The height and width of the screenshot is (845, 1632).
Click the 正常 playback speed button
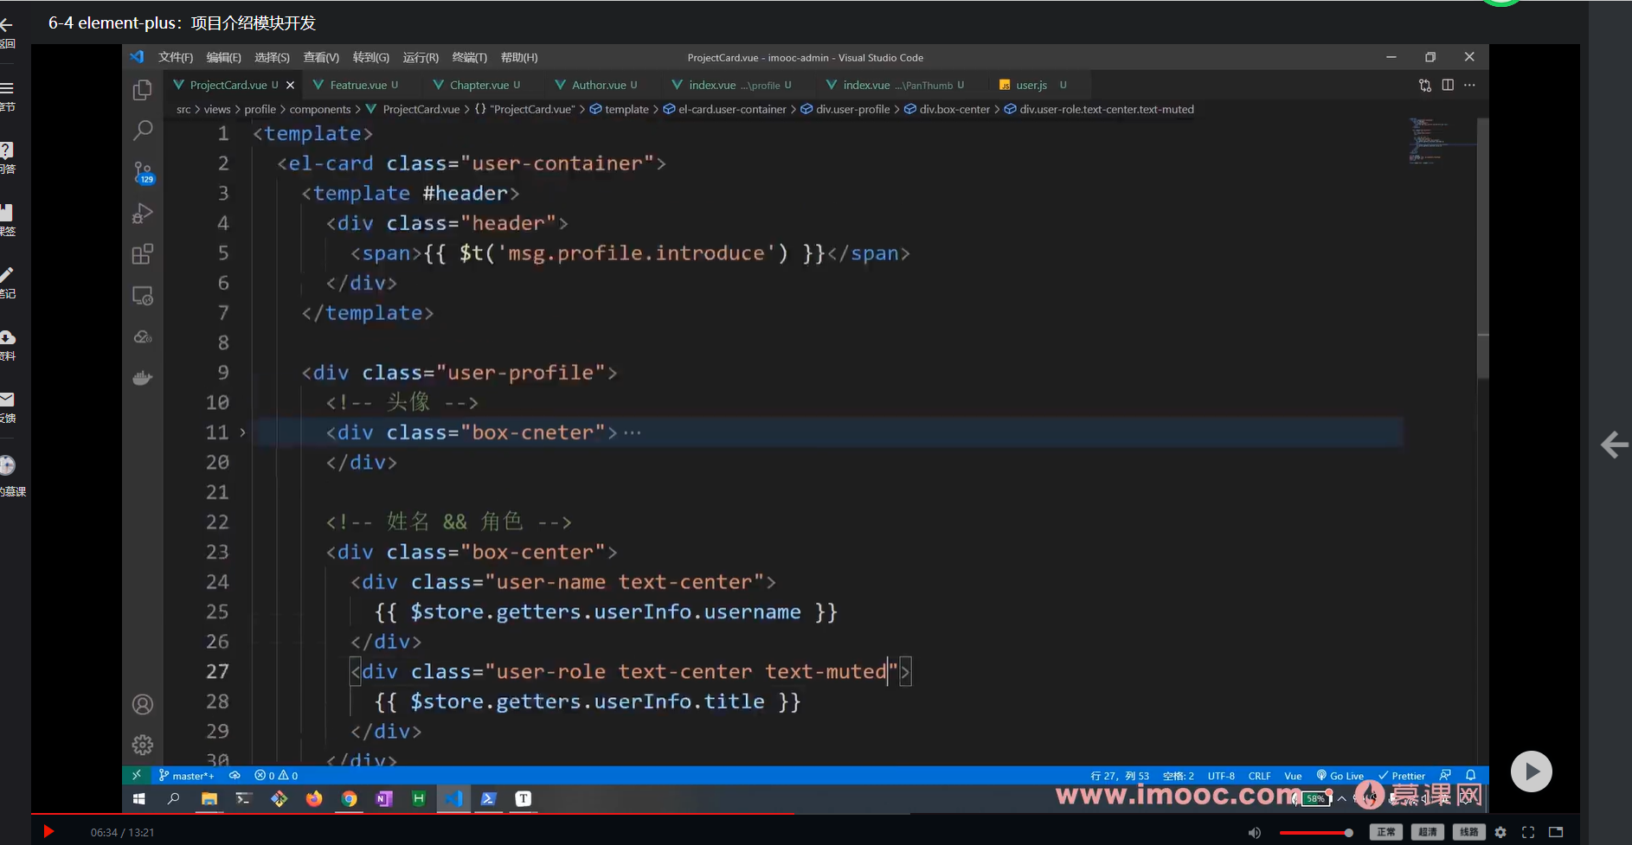pyautogui.click(x=1385, y=832)
